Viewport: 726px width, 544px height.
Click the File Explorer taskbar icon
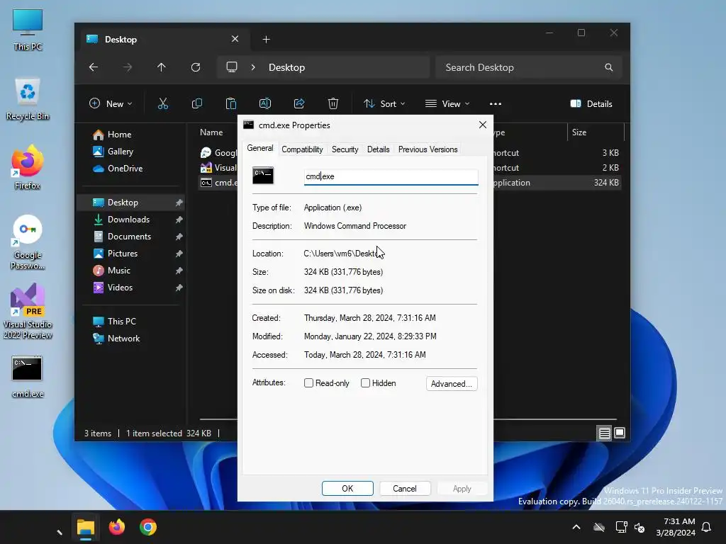point(86,527)
